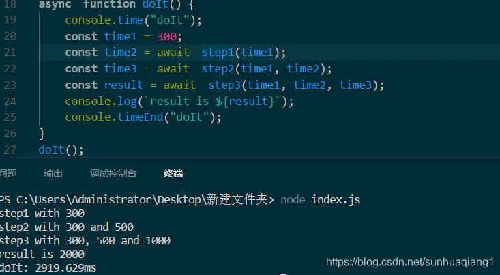Switch to the 输出 output tab
The image size is (500, 275).
tap(53, 173)
